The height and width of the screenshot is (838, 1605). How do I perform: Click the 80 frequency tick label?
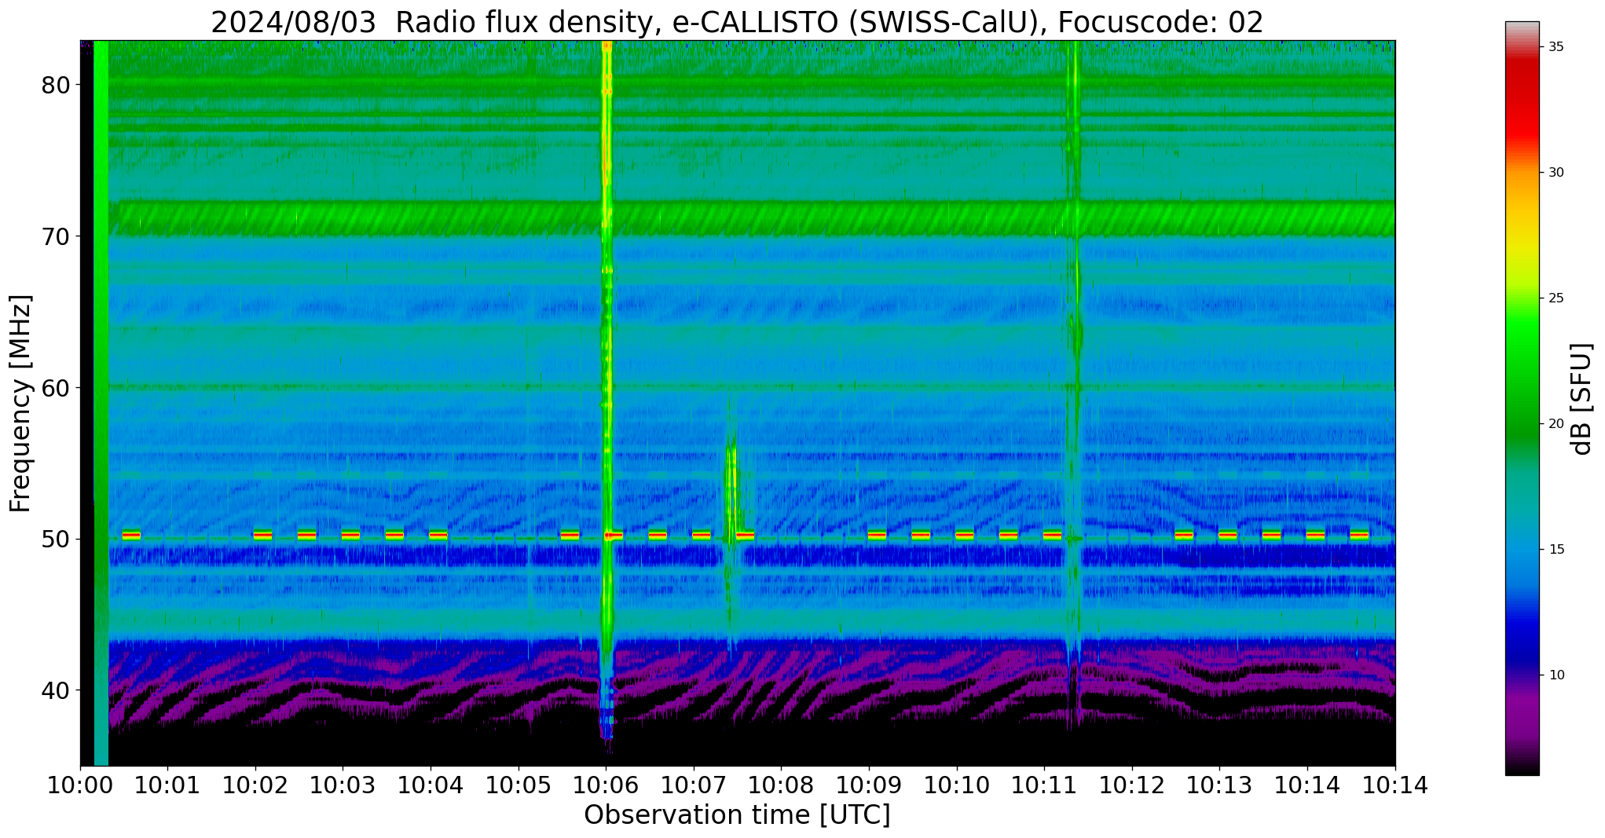click(x=57, y=85)
